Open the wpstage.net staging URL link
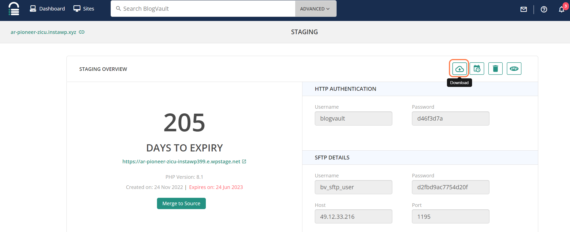 181,161
